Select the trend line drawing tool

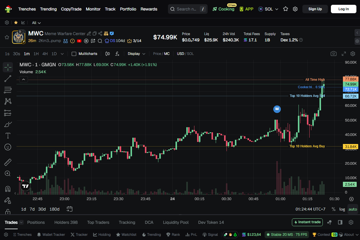(x=8, y=79)
